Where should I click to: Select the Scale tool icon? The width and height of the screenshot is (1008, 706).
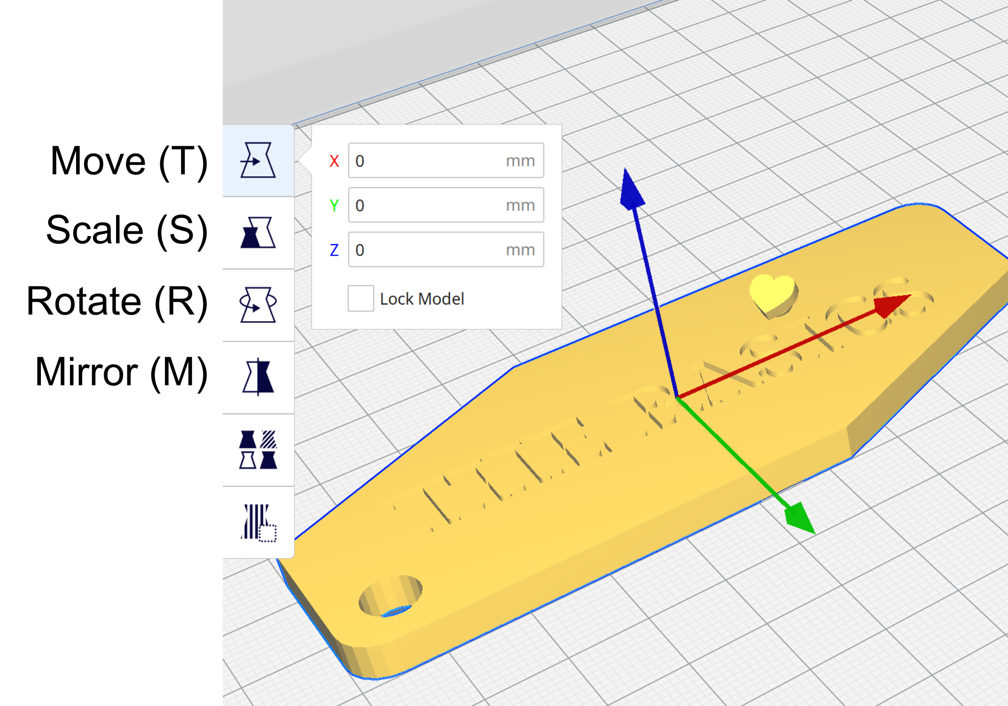coord(258,233)
